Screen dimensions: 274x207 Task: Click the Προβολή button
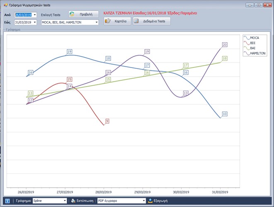click(x=84, y=14)
